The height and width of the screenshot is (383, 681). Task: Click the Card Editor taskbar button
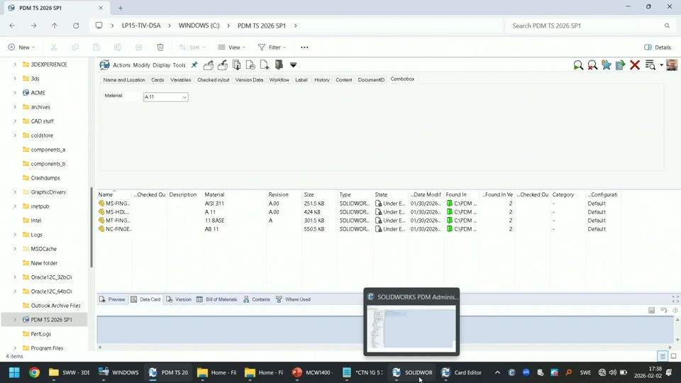point(462,372)
